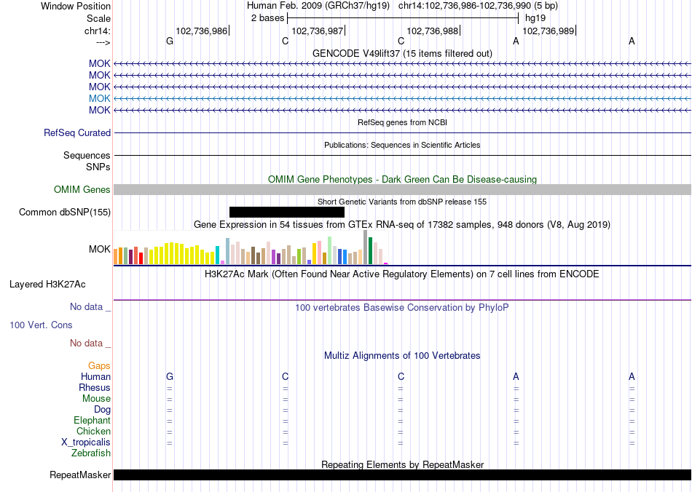Click the tallest gray GTEx expression bar
The height and width of the screenshot is (492, 692).
(x=366, y=247)
